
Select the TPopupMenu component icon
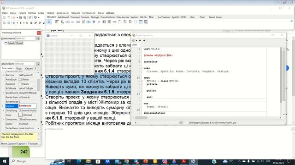pyautogui.click(x=62, y=22)
